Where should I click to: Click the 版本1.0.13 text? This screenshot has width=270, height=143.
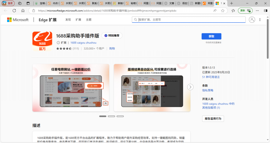click(x=209, y=68)
